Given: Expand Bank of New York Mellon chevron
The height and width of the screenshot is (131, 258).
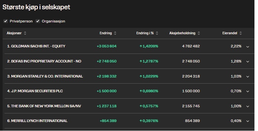Looking at the screenshot, I should point(248,106).
